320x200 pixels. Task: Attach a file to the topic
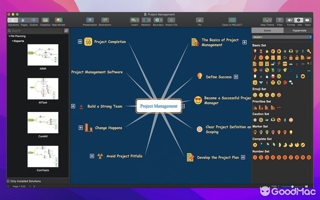[171, 20]
